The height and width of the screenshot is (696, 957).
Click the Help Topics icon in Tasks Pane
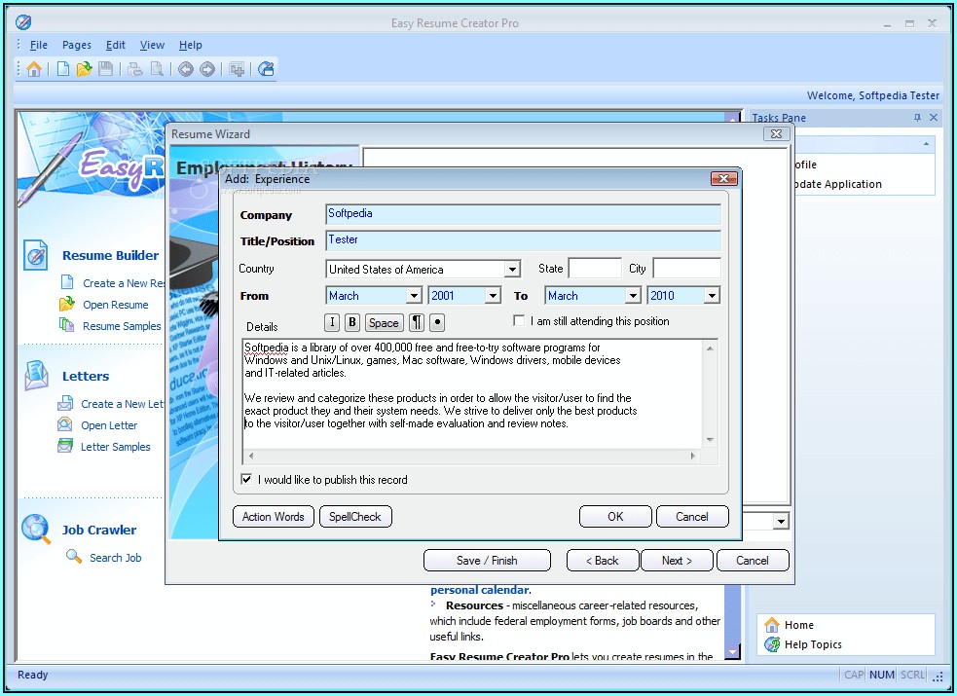(773, 644)
